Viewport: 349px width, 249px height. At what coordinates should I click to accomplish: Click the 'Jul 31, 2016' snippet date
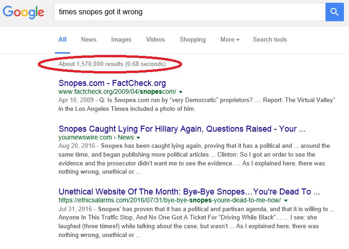coord(75,209)
